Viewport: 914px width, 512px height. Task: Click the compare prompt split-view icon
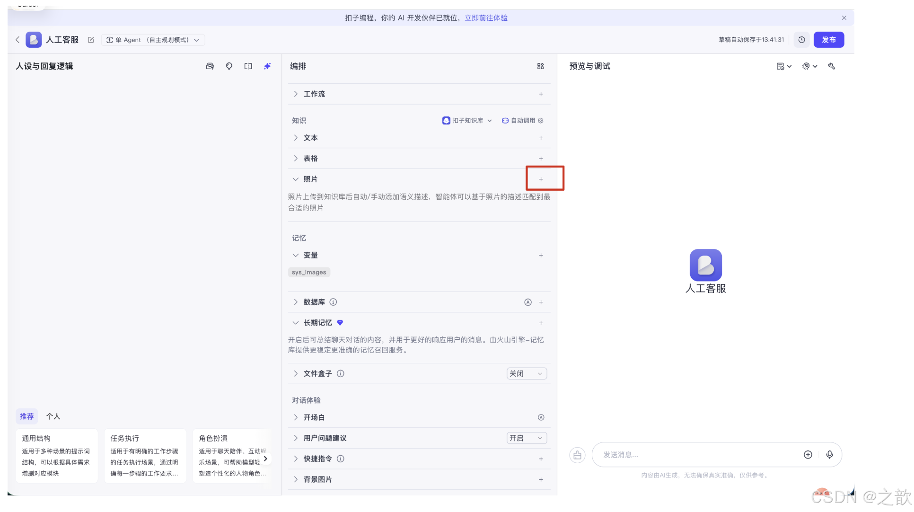[248, 66]
